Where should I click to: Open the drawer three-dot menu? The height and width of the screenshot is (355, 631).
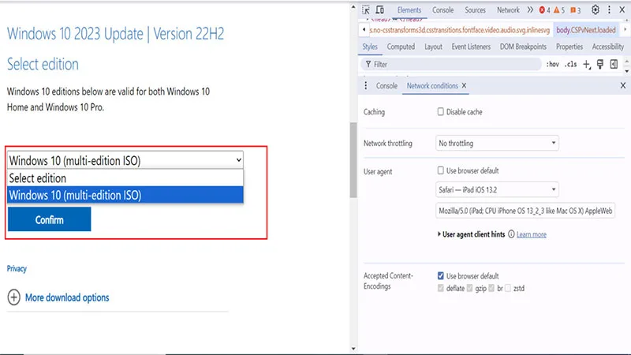point(366,86)
